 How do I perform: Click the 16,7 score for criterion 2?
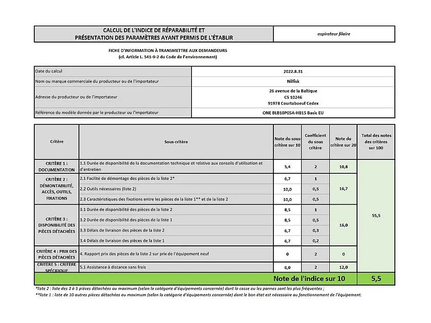click(x=343, y=189)
